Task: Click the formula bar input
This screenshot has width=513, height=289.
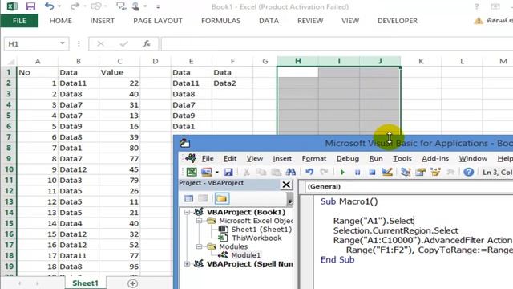Action: tap(337, 43)
